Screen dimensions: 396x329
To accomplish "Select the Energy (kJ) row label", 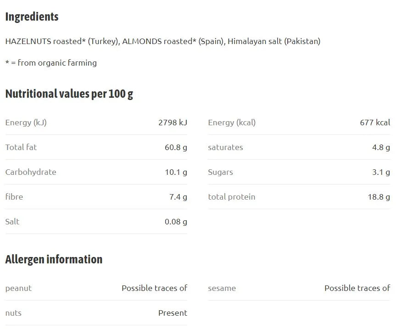I will point(26,123).
